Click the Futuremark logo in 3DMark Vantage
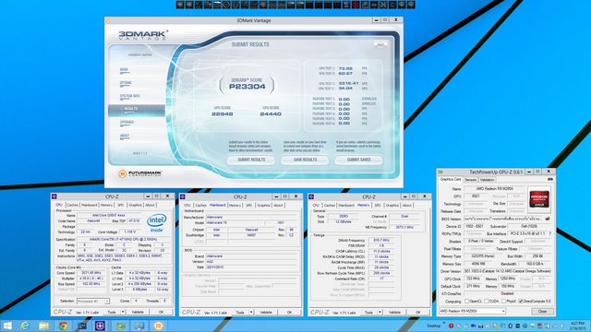Screen dimensions: 591x332 139,173
